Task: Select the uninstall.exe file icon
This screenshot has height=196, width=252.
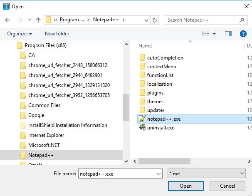Action: point(142,128)
